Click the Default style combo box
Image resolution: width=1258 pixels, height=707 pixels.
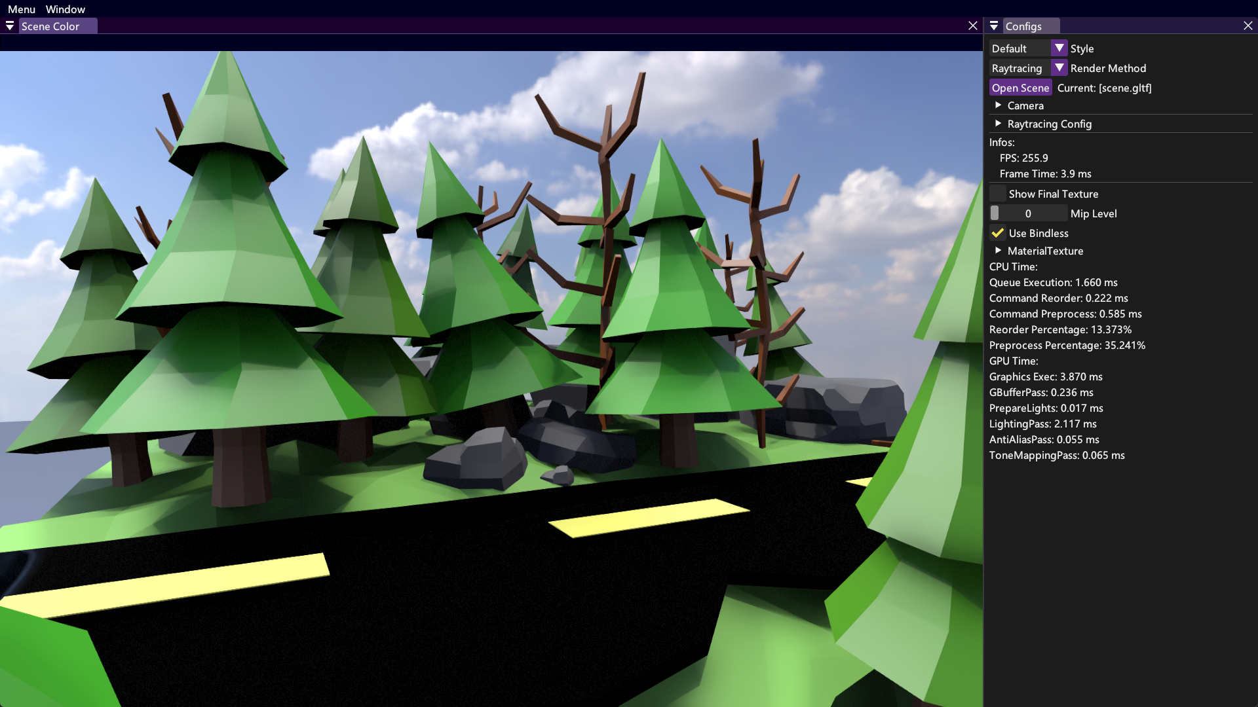[1020, 48]
